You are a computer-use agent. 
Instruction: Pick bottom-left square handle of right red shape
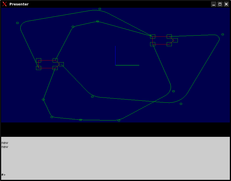153,44
